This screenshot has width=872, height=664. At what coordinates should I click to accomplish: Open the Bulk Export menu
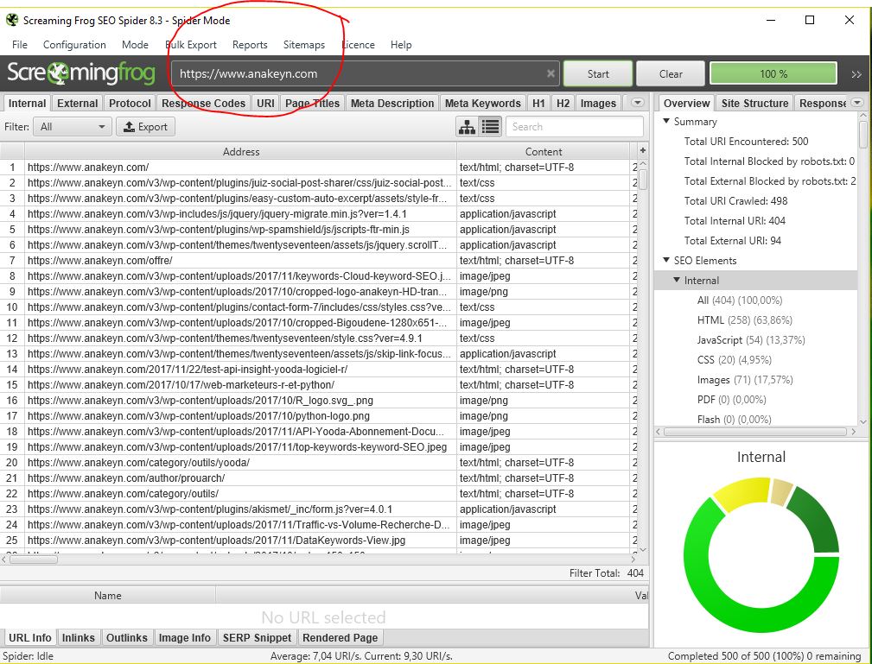pos(191,45)
